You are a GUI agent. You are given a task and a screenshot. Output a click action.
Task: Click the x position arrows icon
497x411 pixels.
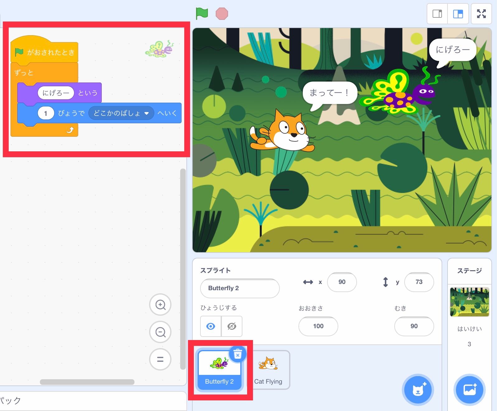tap(308, 282)
